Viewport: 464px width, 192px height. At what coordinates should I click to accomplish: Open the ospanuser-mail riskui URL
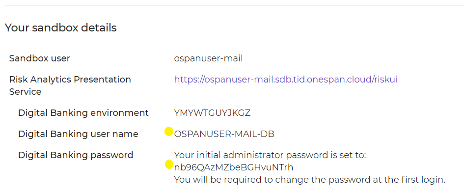click(x=286, y=80)
